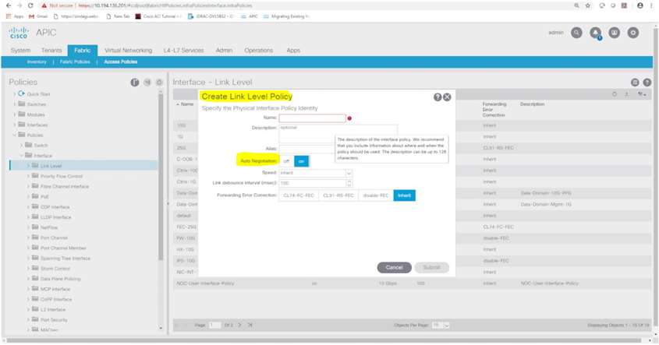Screen dimensions: 659x345
Task: Click the search icon in APIC header
Action: [576, 33]
